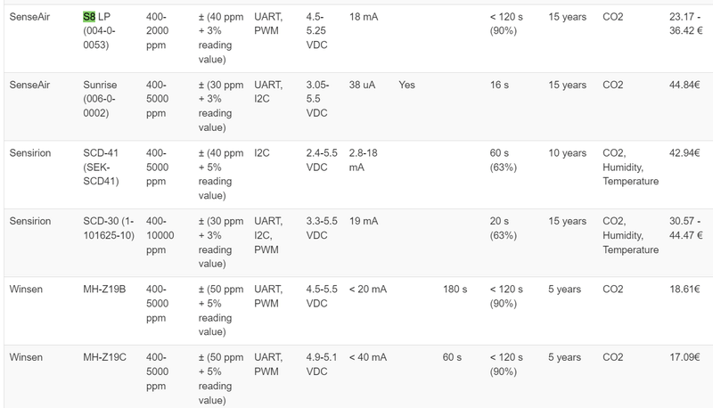Click the 10 years lifetime cell
The width and height of the screenshot is (713, 408).
pos(567,153)
